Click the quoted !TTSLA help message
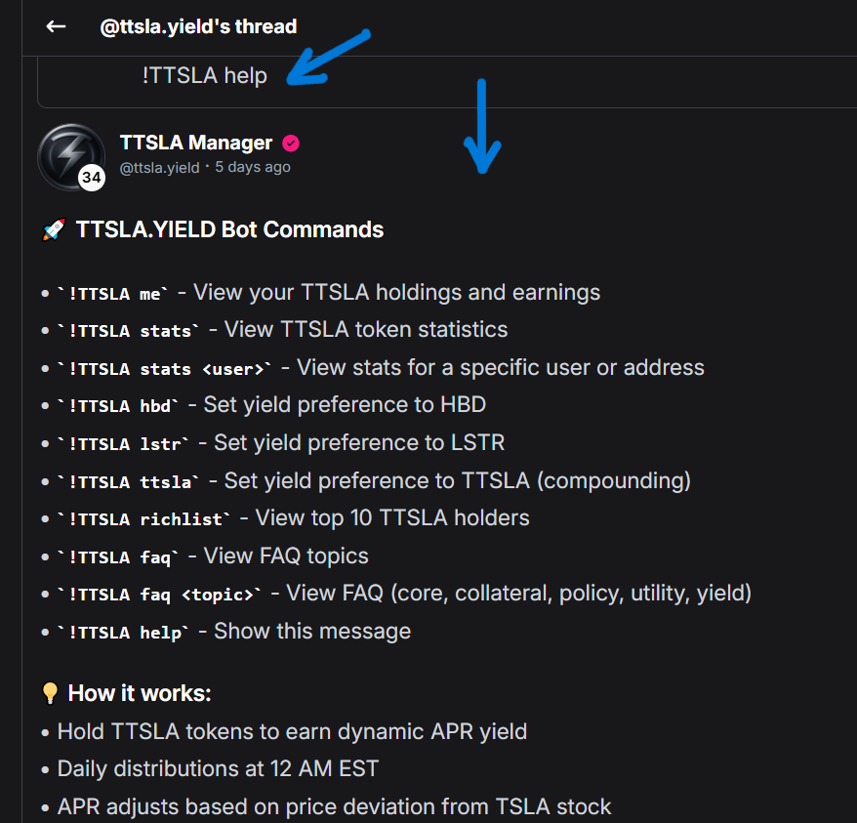The height and width of the screenshot is (823, 857). [206, 75]
